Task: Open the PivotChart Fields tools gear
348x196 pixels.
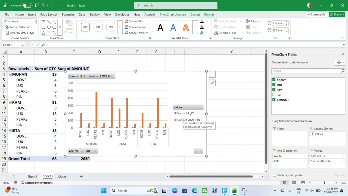Action: tap(340, 62)
